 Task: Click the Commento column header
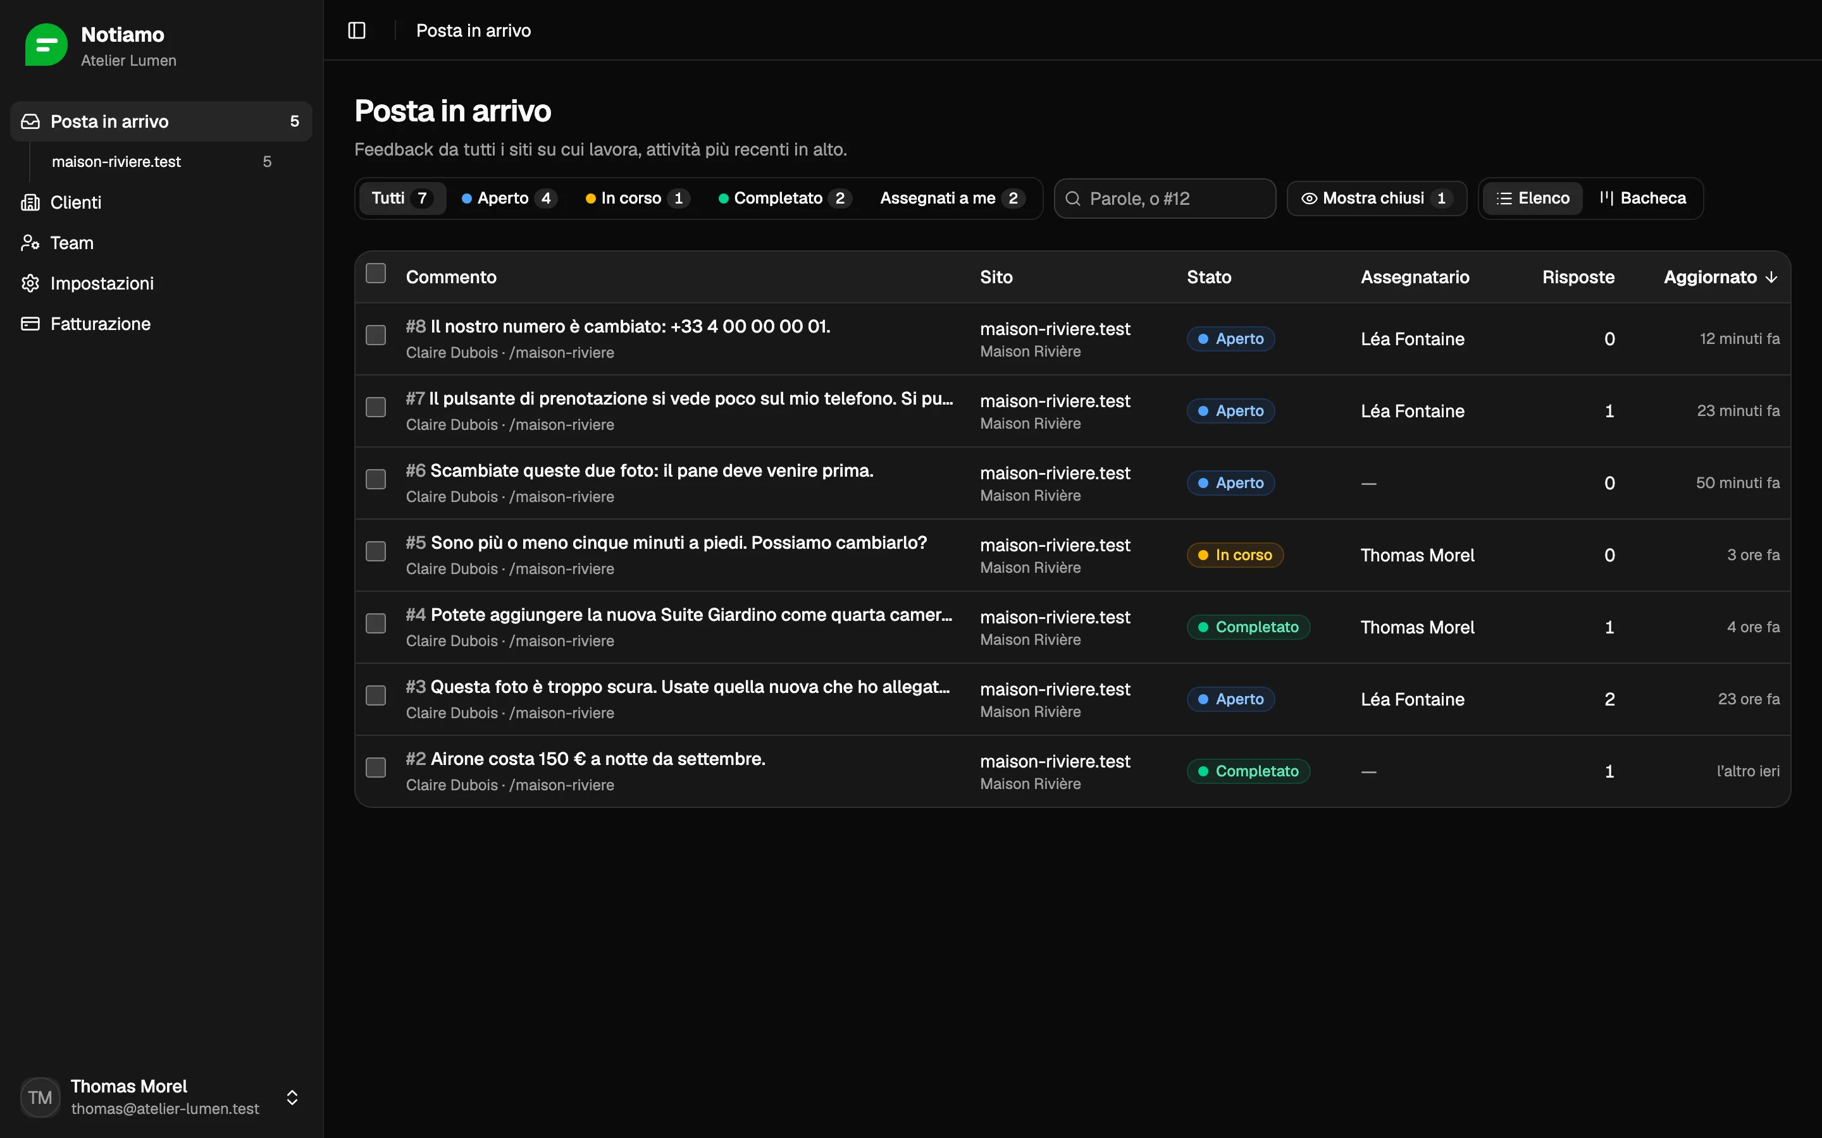(x=451, y=277)
